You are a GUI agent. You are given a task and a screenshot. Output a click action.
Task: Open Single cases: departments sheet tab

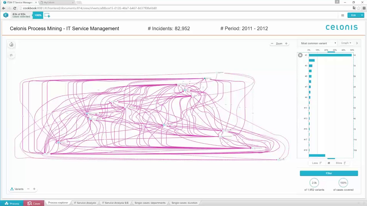(150, 203)
